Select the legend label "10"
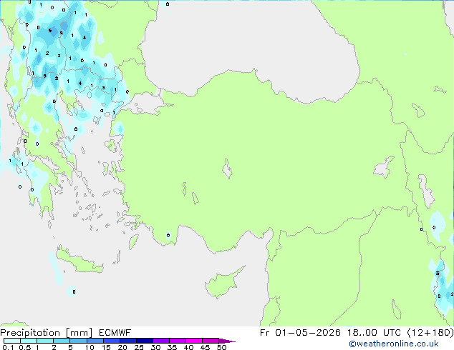The image size is (454, 350). [90, 347]
